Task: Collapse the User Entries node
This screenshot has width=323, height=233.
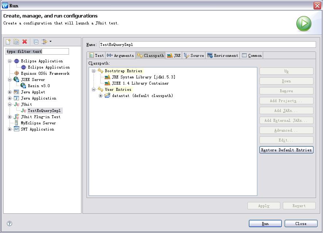Action: coord(93,89)
